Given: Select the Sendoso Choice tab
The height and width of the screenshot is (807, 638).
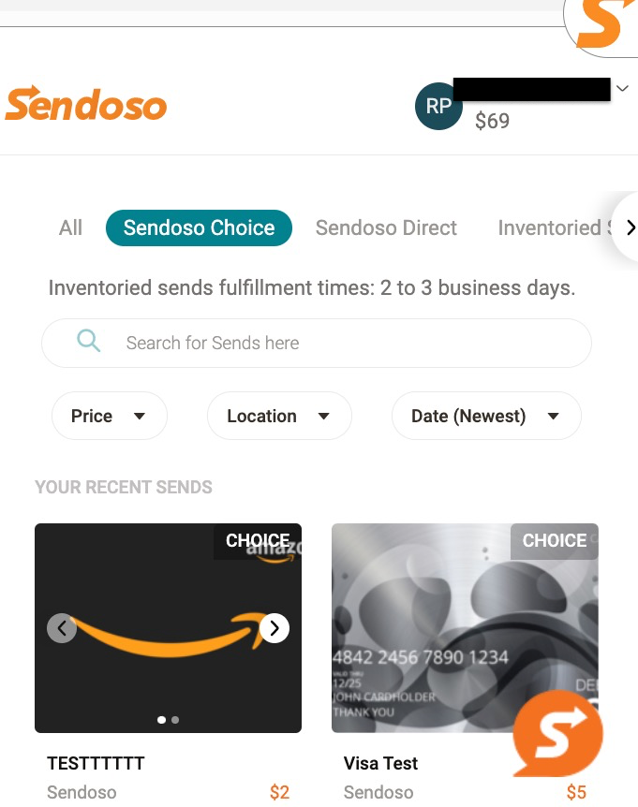Looking at the screenshot, I should point(199,227).
